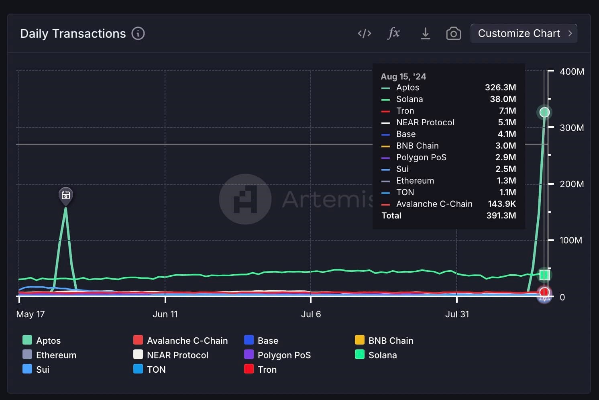Viewport: 599px width, 400px height.
Task: Click the calendar event marker on chart
Action: (x=66, y=196)
